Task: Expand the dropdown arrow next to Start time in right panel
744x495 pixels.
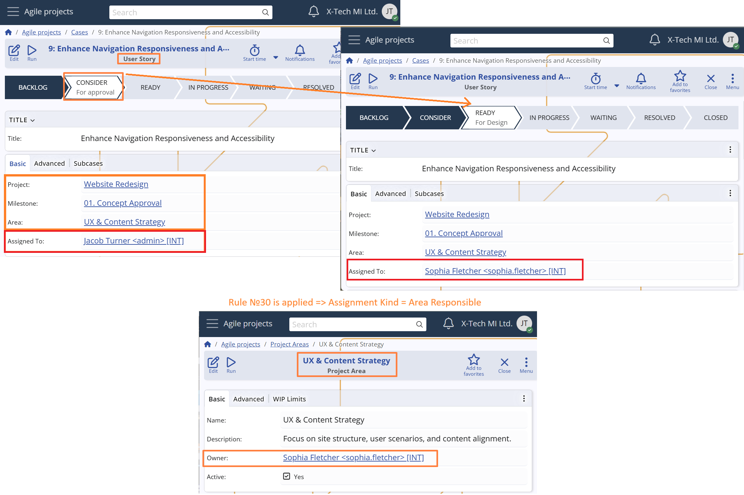Action: pyautogui.click(x=617, y=86)
